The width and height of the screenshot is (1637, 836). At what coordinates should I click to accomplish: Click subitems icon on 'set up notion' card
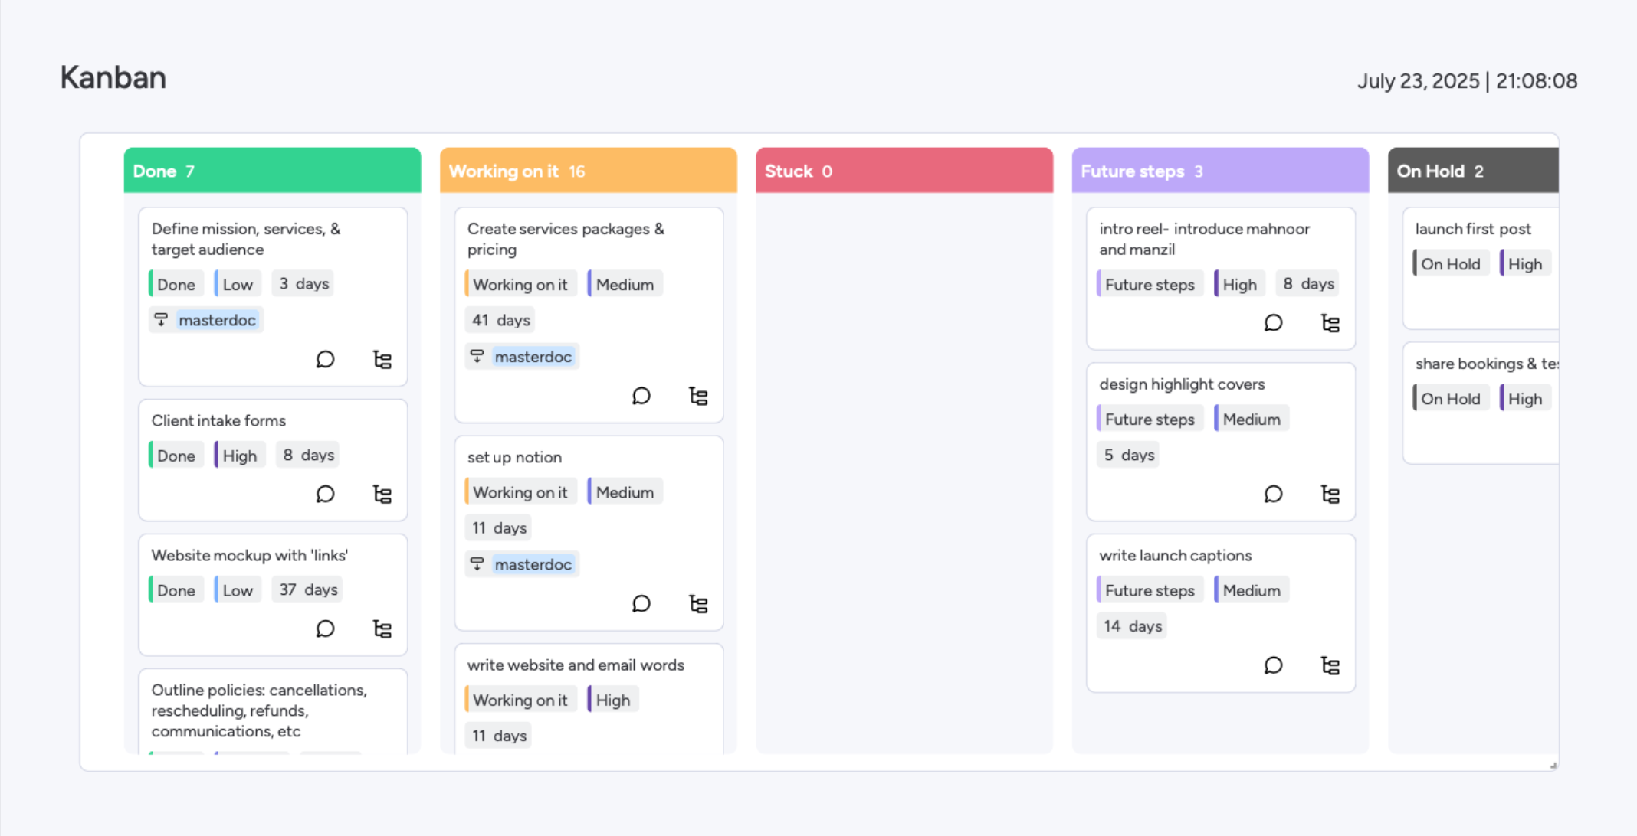coord(697,604)
